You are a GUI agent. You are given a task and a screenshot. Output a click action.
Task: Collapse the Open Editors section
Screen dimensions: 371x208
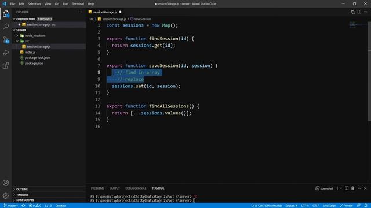pos(14,19)
